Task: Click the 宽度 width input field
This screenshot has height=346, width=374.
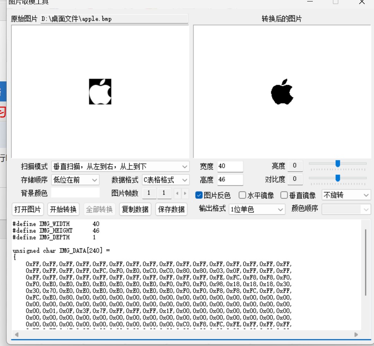Action: (x=230, y=166)
